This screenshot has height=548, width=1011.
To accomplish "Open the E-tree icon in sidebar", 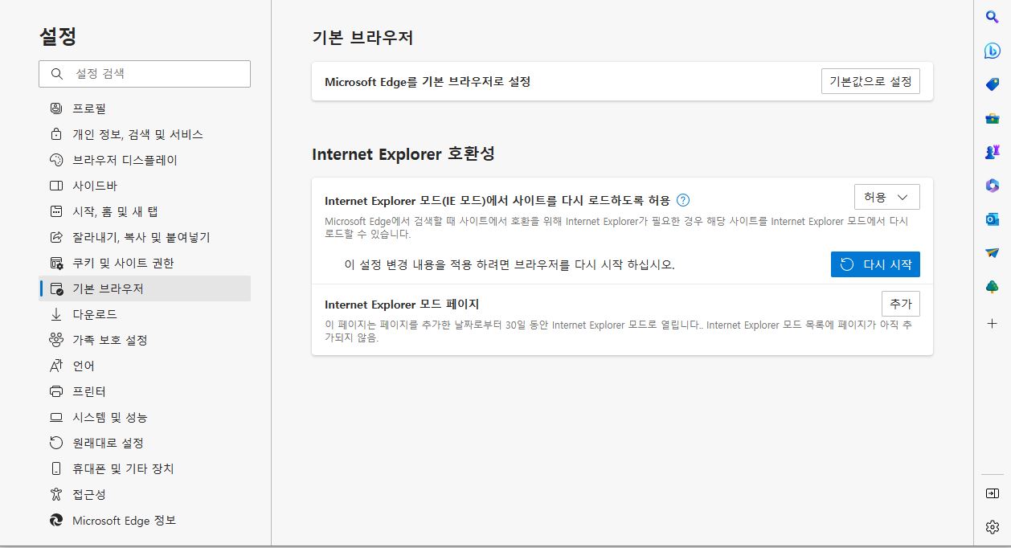I will 992,287.
